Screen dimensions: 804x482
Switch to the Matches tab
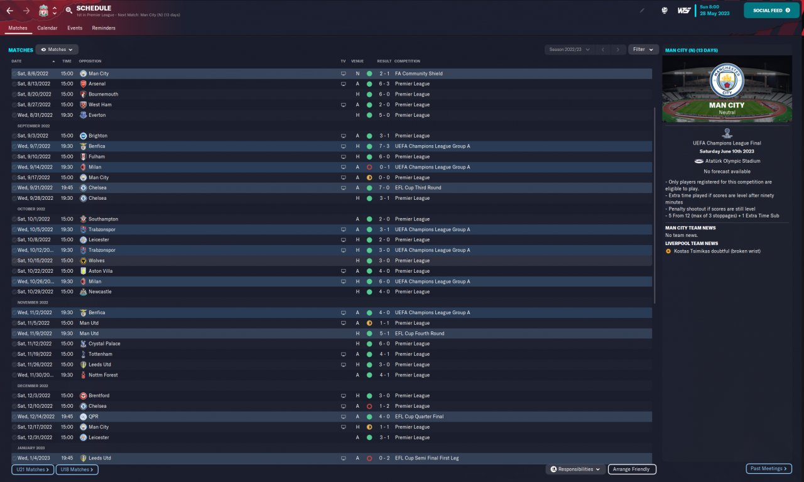pyautogui.click(x=18, y=28)
